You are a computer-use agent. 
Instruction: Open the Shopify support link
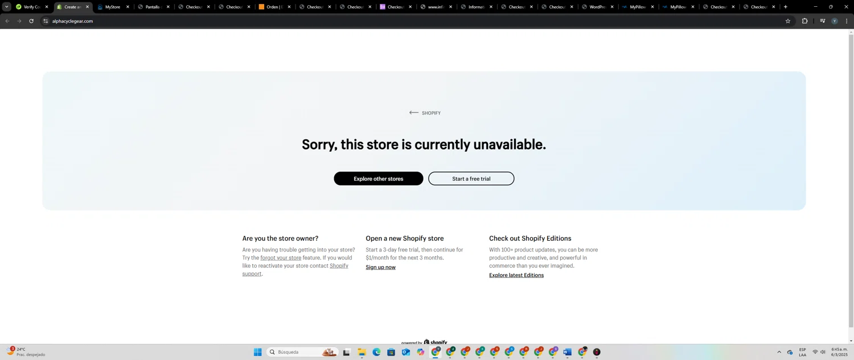coord(339,266)
